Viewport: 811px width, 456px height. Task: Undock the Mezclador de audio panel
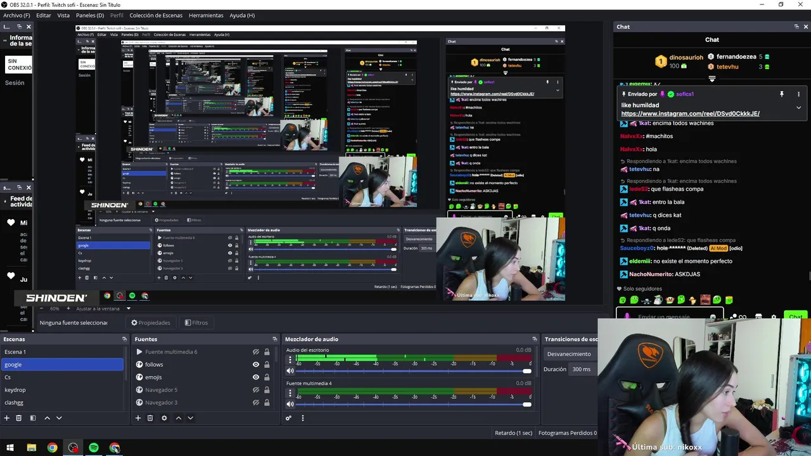point(534,339)
